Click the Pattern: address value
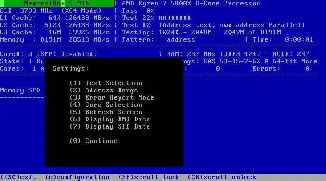Viewport: 326px width, 181px height. [x=158, y=40]
